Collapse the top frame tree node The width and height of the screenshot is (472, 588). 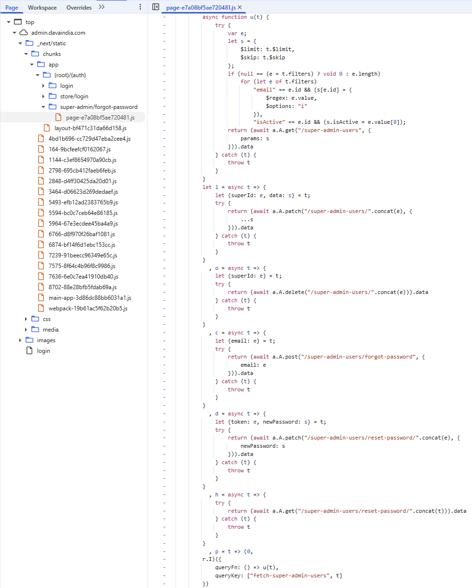pos(9,22)
